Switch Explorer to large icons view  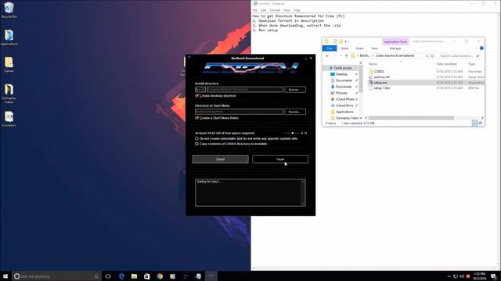tap(481, 123)
